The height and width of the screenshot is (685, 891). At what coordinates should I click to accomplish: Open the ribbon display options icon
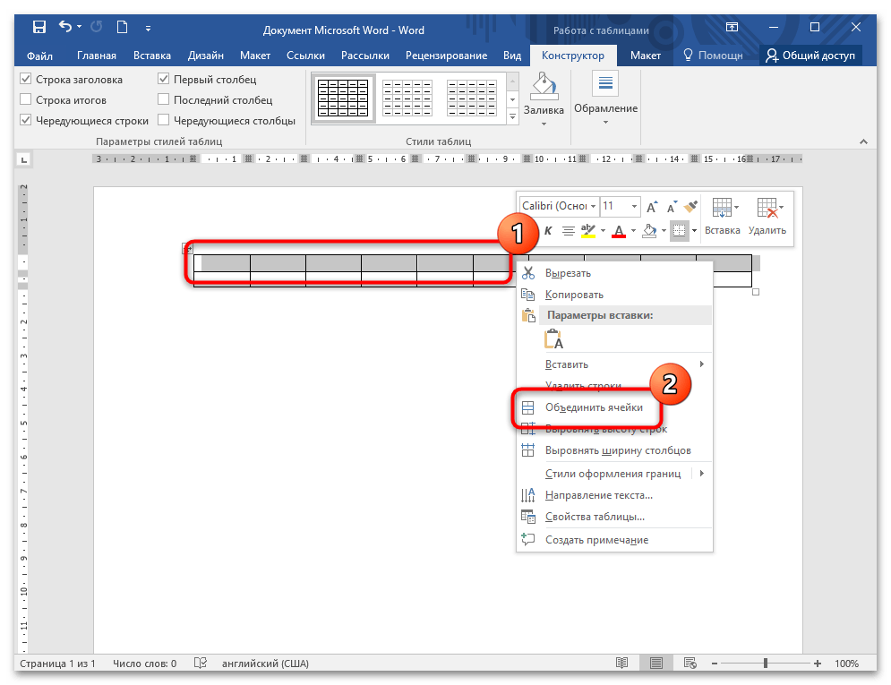(x=732, y=27)
